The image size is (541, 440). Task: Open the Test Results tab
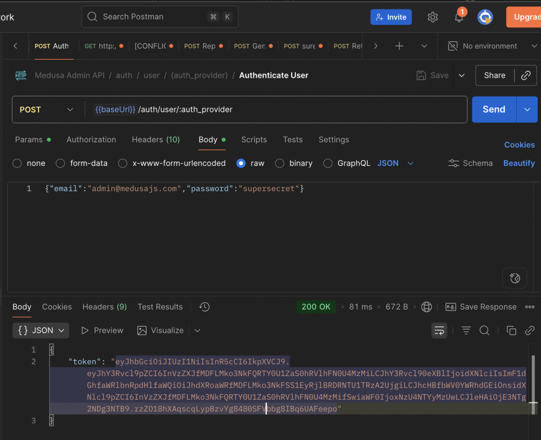coord(160,306)
